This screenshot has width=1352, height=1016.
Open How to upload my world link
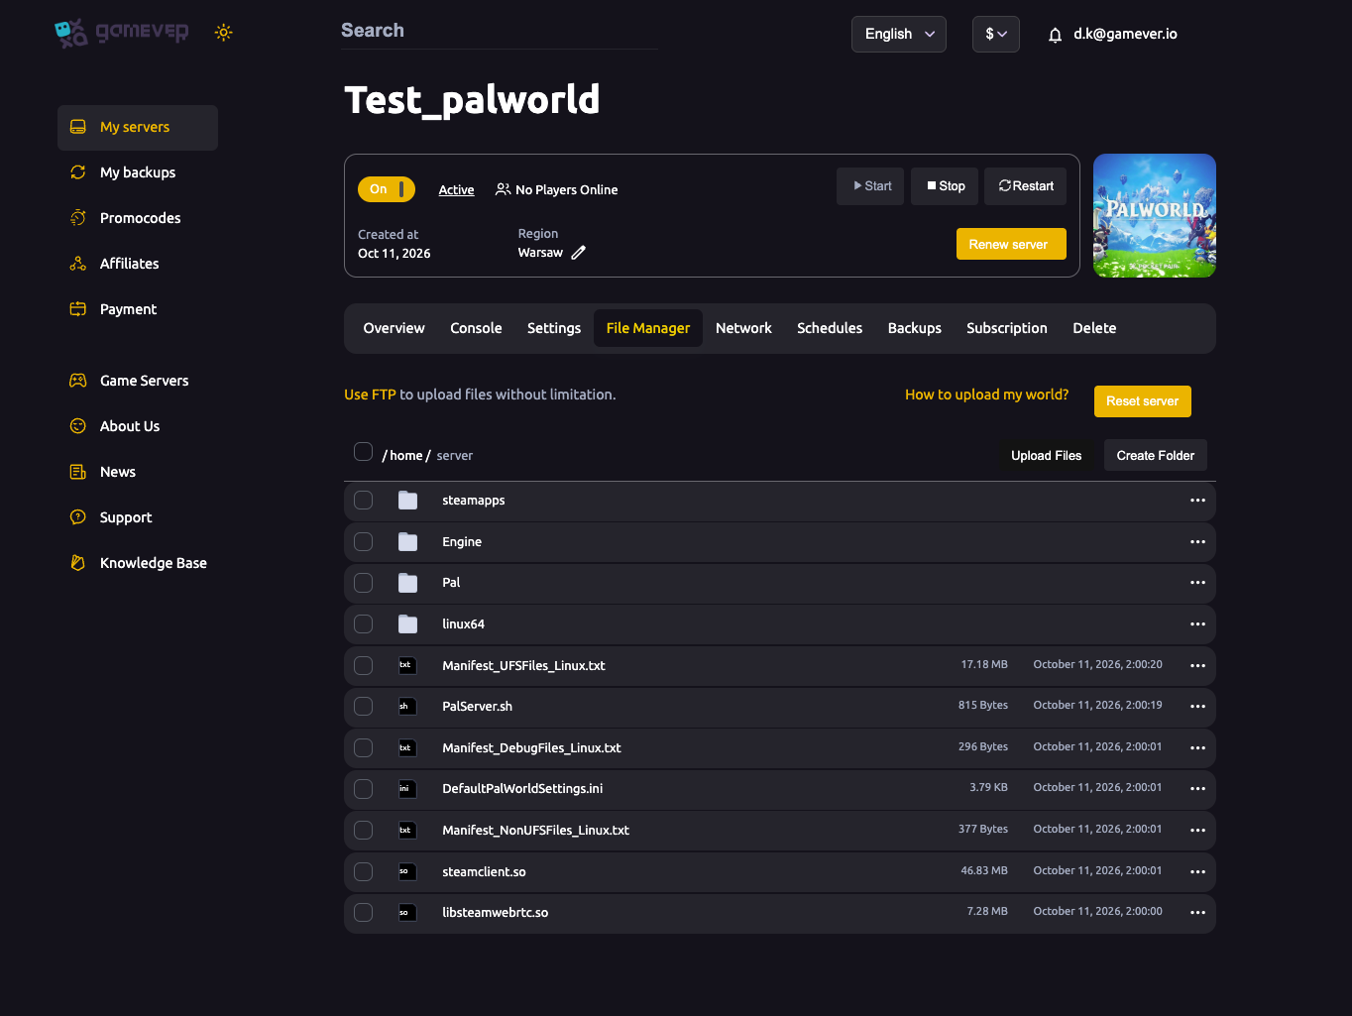pos(986,395)
